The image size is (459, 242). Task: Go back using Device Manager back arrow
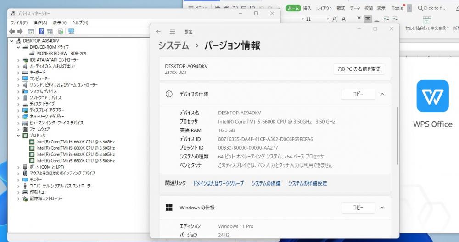12,31
